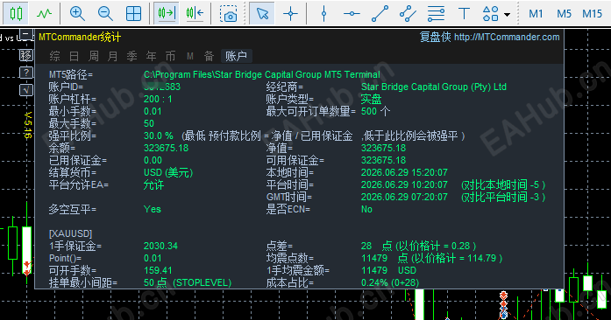Zoom out of the chart
The image size is (611, 320).
[105, 14]
